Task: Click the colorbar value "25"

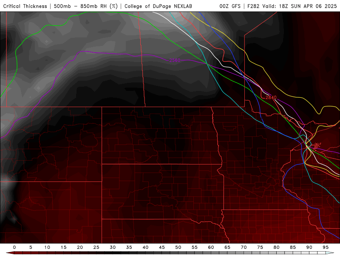Action: 96,247
